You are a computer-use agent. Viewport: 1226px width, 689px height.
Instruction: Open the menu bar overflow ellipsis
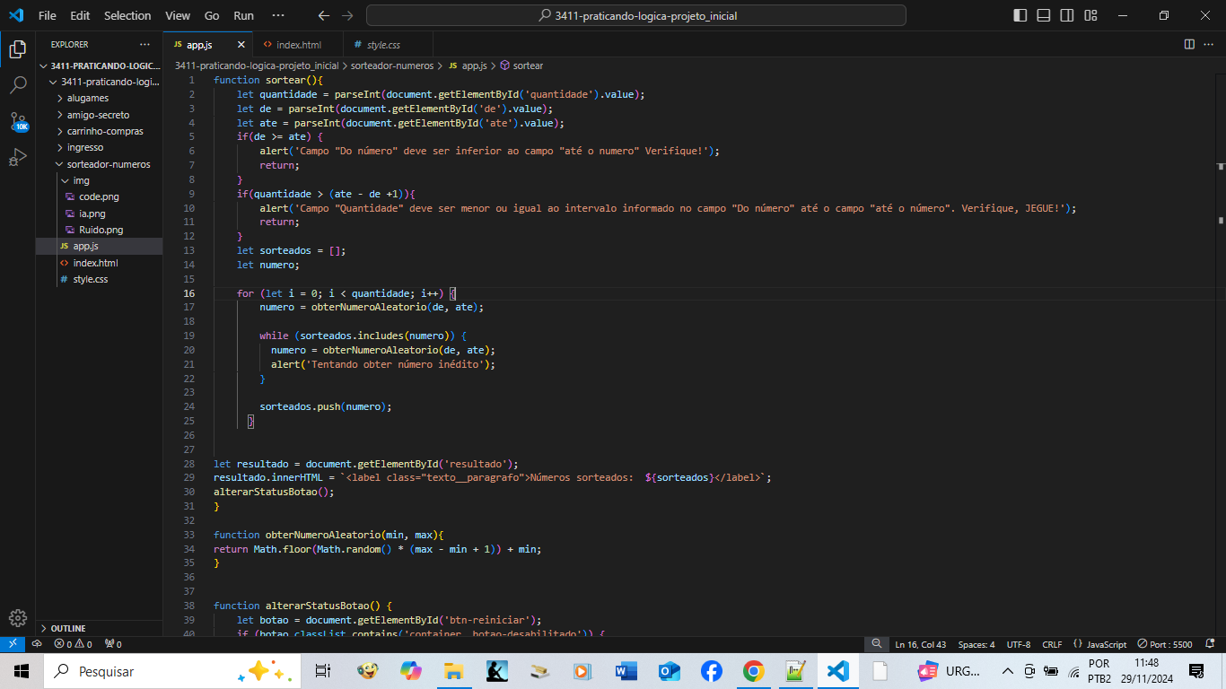coord(277,15)
